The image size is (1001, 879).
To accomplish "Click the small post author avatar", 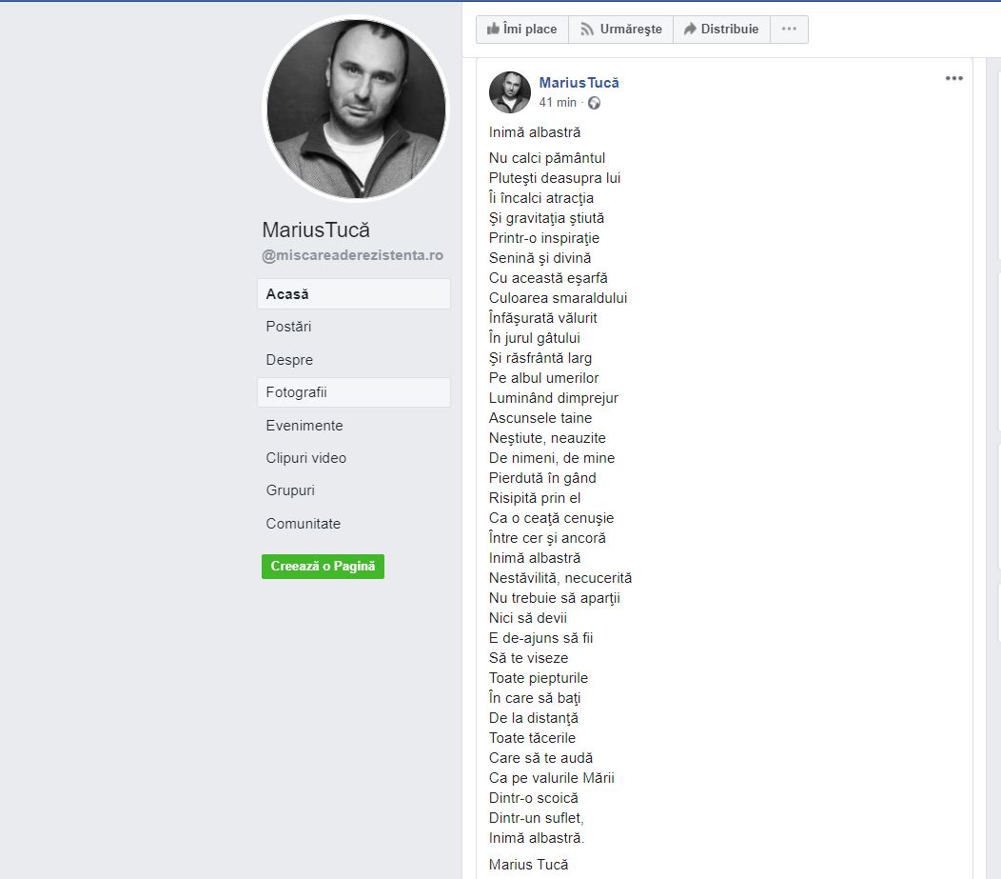I will coord(510,91).
